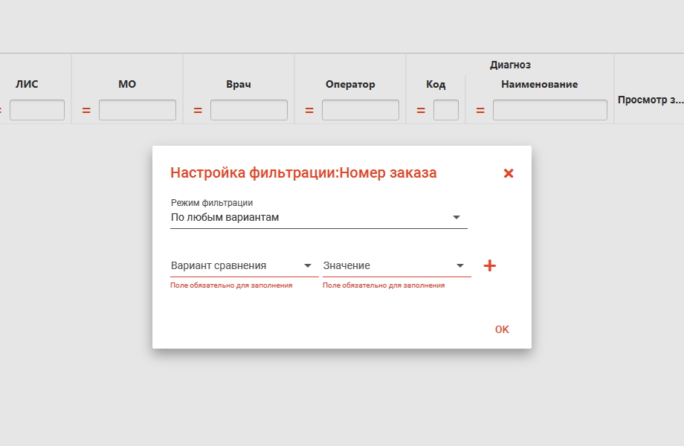Image resolution: width=684 pixels, height=446 pixels.
Task: Click the 'Диагноз' group header
Action: [x=510, y=65]
